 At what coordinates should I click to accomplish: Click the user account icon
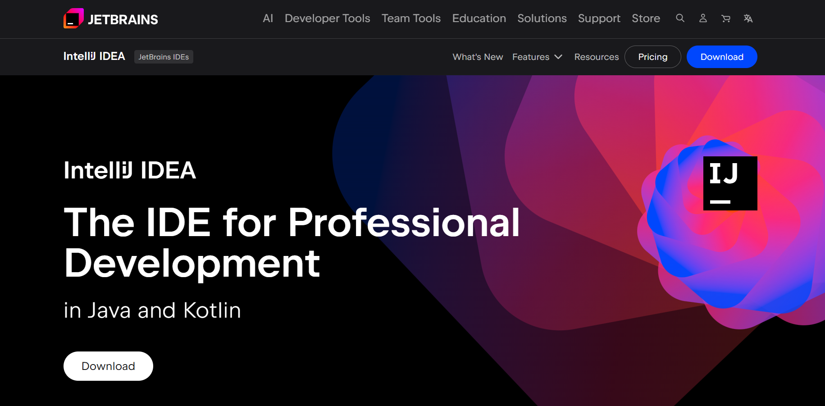coord(703,18)
